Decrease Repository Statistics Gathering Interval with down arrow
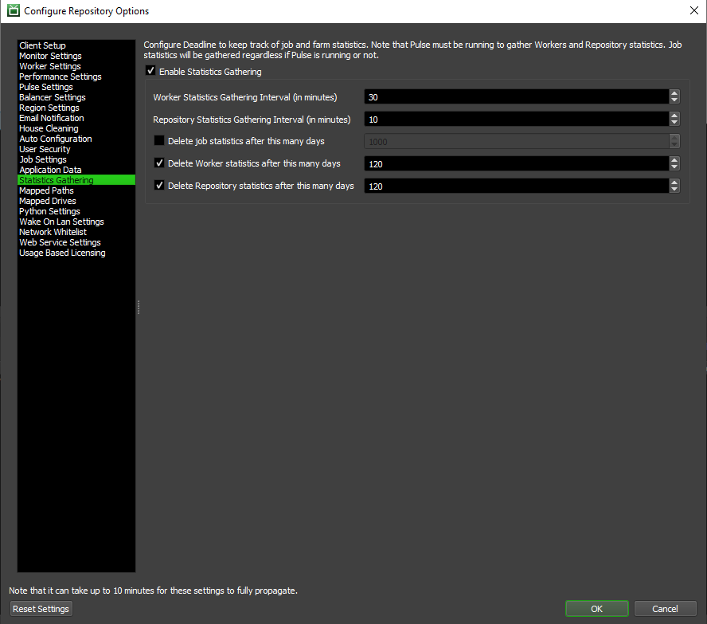Viewport: 707px width, 624px height. pyautogui.click(x=674, y=122)
